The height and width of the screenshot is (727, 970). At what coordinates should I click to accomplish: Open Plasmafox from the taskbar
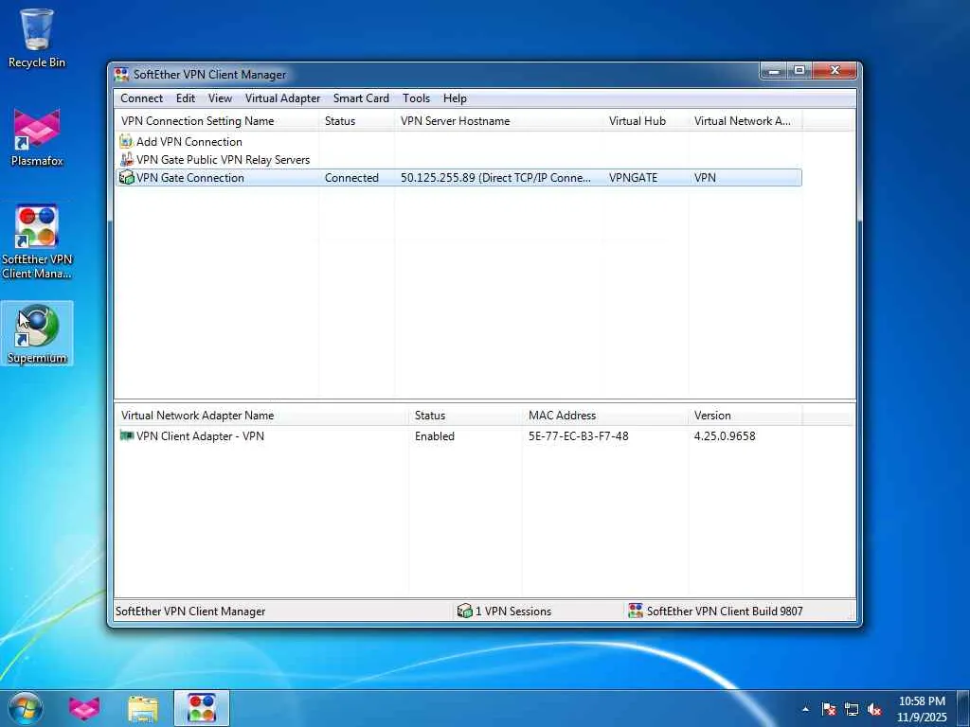tap(84, 708)
